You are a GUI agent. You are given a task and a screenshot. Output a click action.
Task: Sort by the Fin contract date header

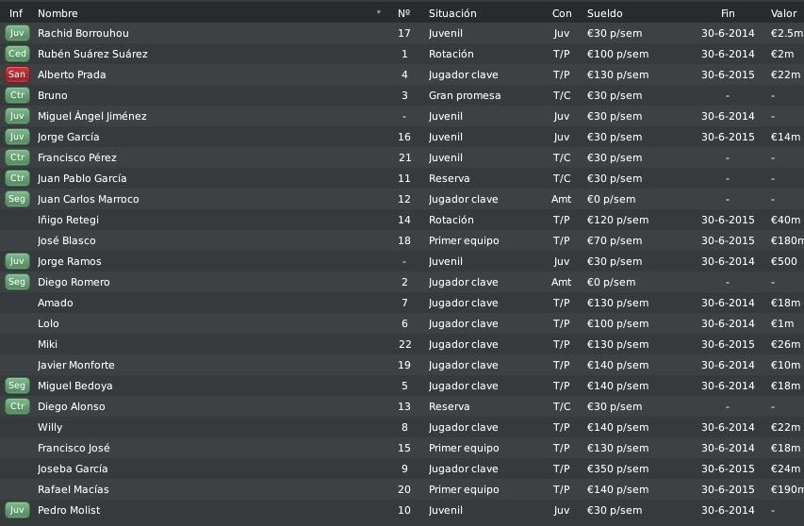tap(728, 13)
